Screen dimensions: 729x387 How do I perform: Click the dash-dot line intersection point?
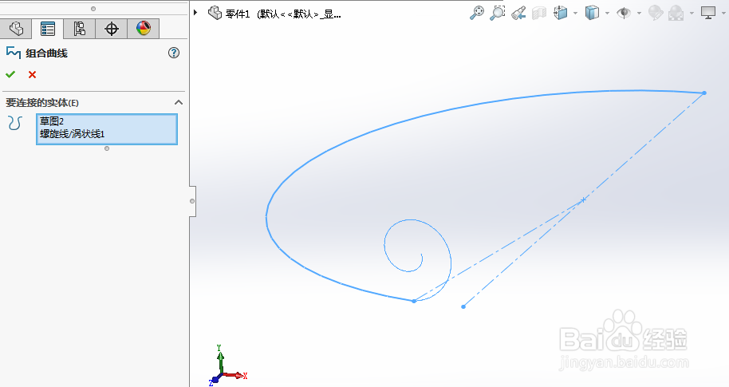coord(583,200)
